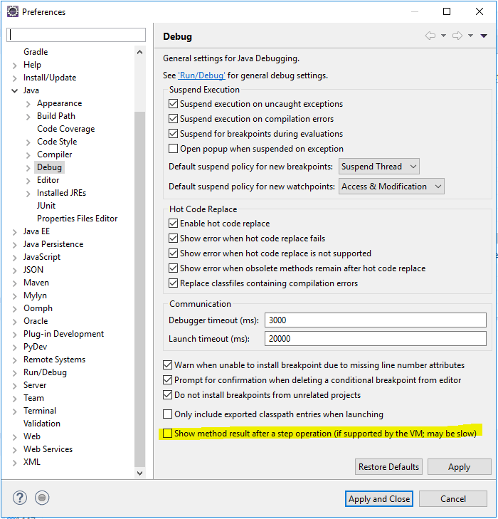Select Code Coverage preference page
Viewport: 498px width, 519px height.
(65, 128)
